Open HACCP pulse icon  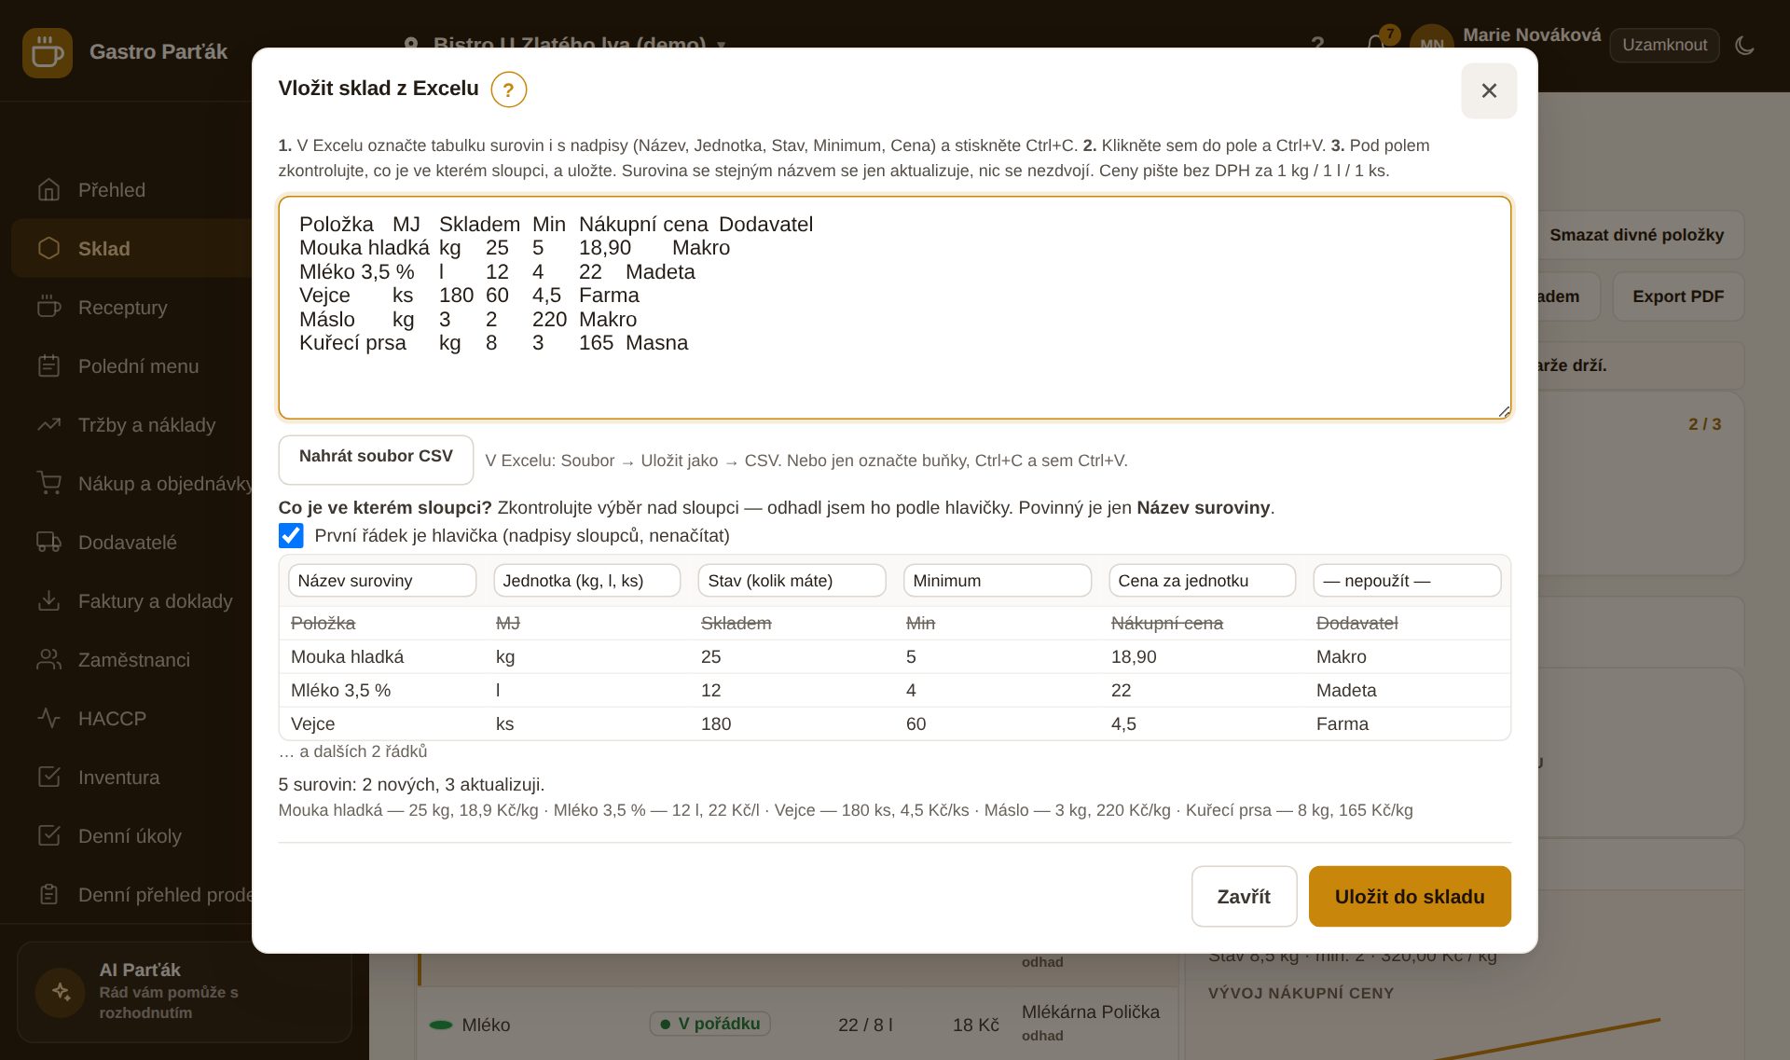48,719
